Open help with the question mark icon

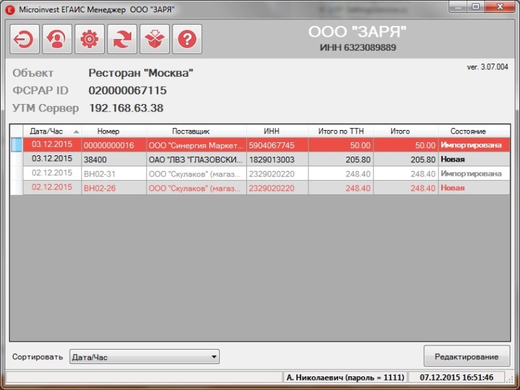tap(187, 40)
